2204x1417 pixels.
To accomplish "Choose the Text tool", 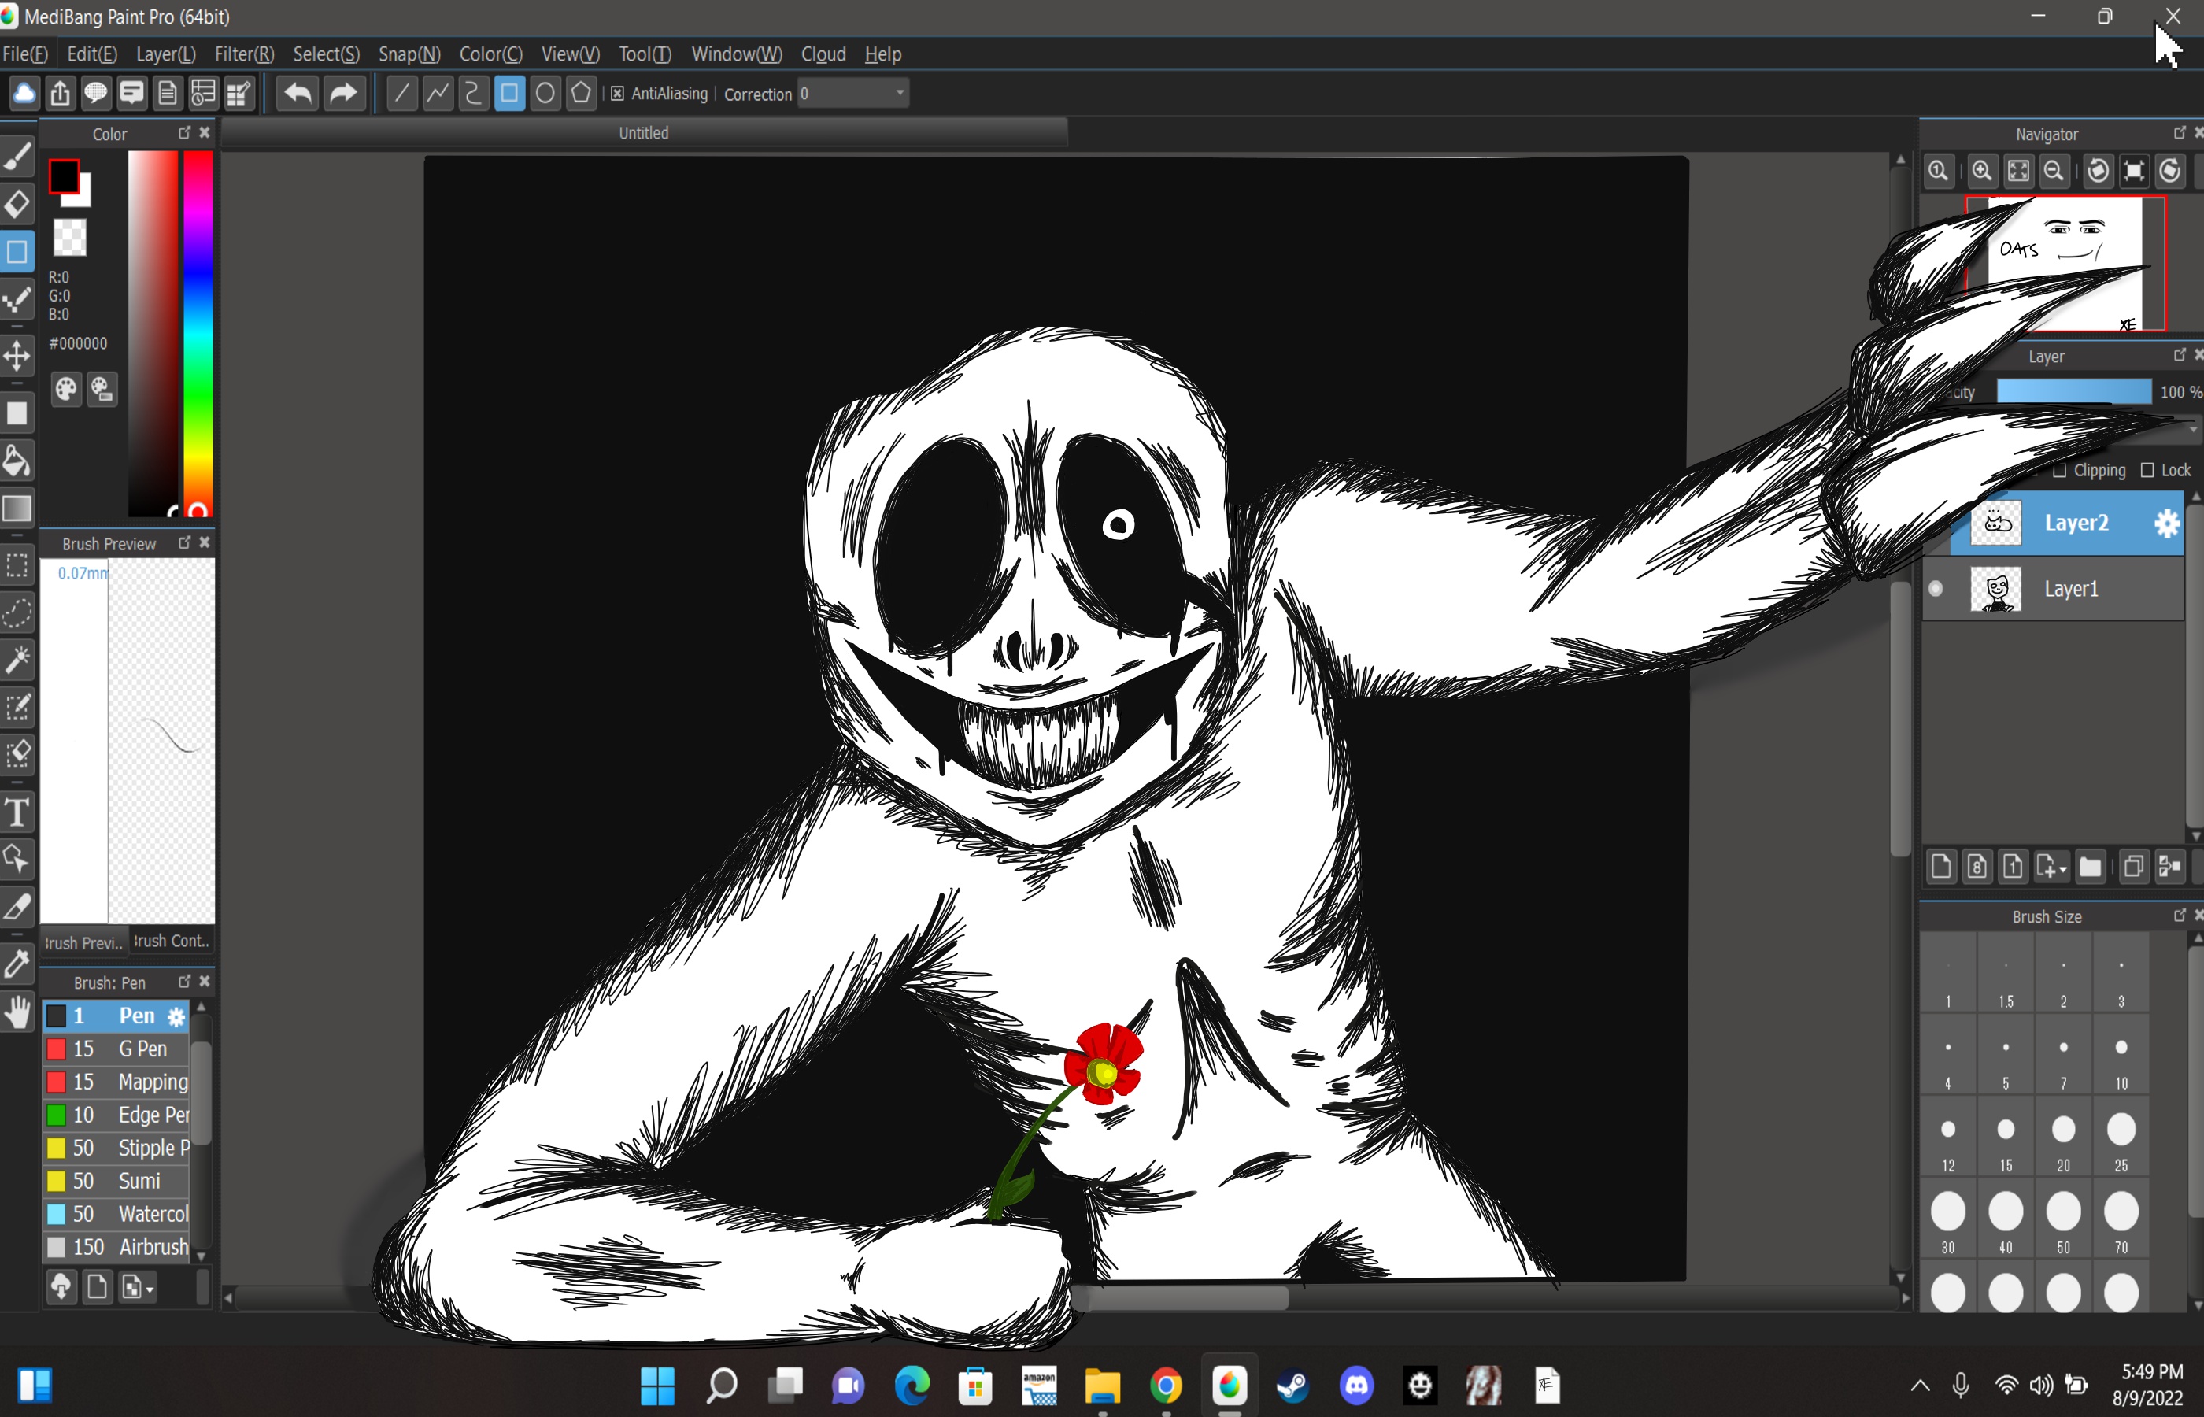I will 17,812.
